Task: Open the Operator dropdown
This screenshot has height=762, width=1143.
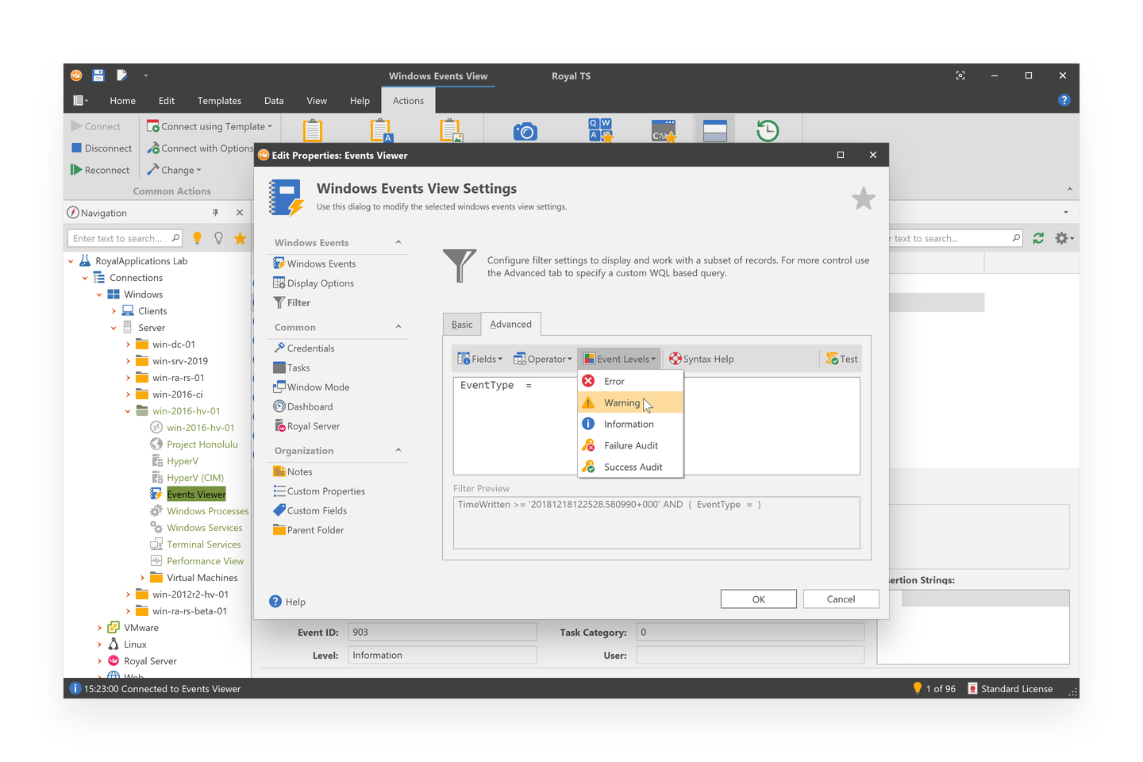Action: point(542,359)
